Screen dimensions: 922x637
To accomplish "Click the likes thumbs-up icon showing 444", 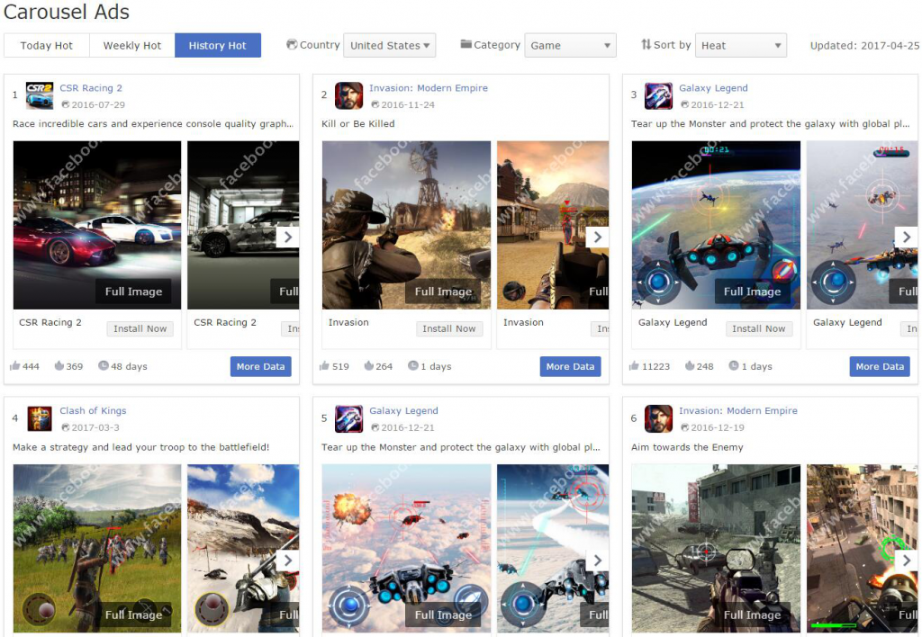I will tap(14, 366).
